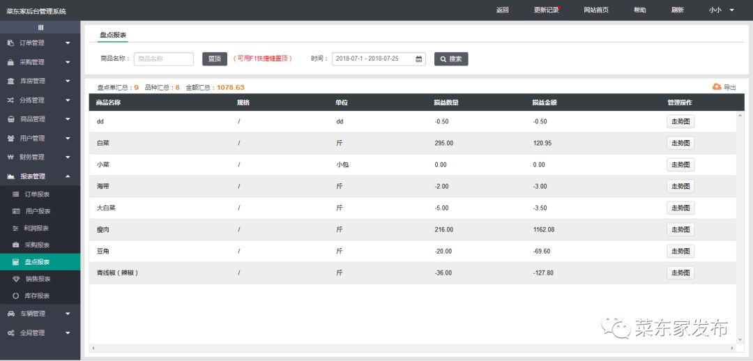The height and width of the screenshot is (361, 753).
Task: Collapse sidebar using the three-bar icon
Action: 40,27
